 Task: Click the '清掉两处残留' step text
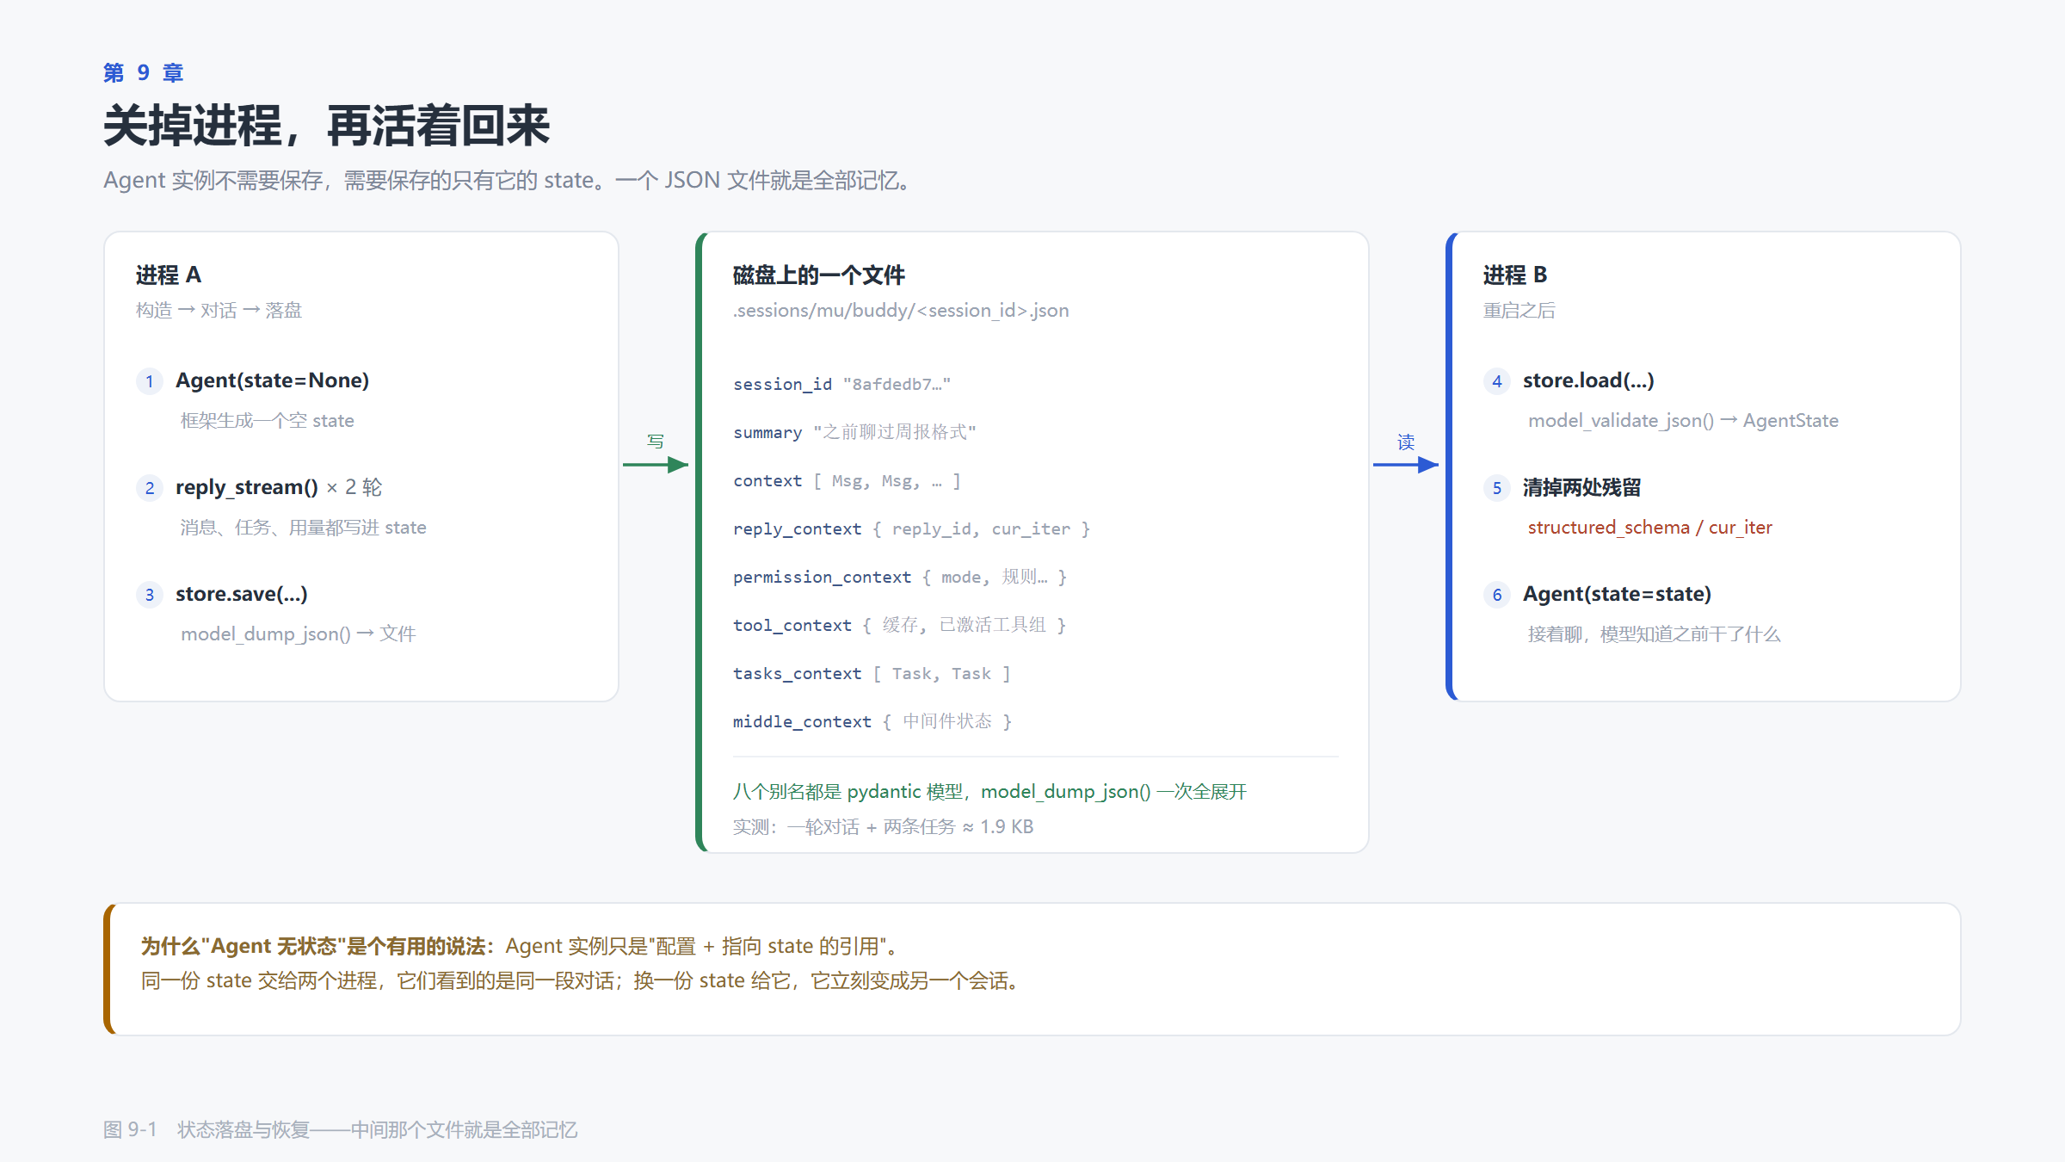pos(1581,487)
